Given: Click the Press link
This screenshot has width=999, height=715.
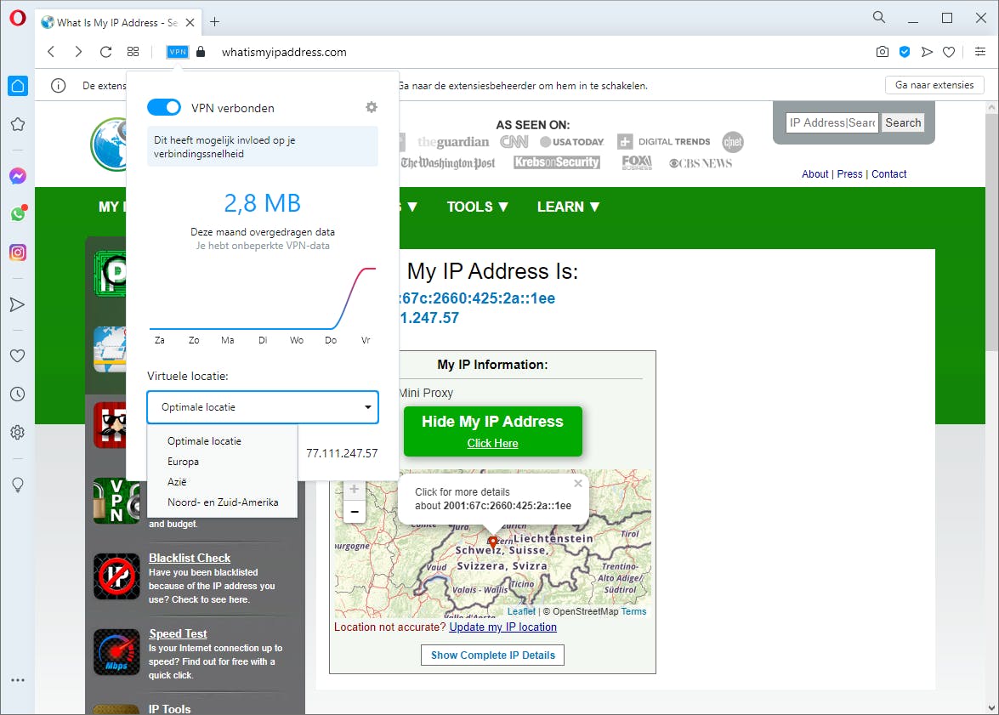Looking at the screenshot, I should click(x=849, y=174).
